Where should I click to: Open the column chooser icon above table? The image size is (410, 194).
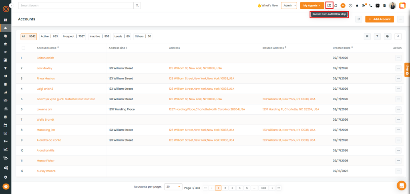(x=367, y=36)
